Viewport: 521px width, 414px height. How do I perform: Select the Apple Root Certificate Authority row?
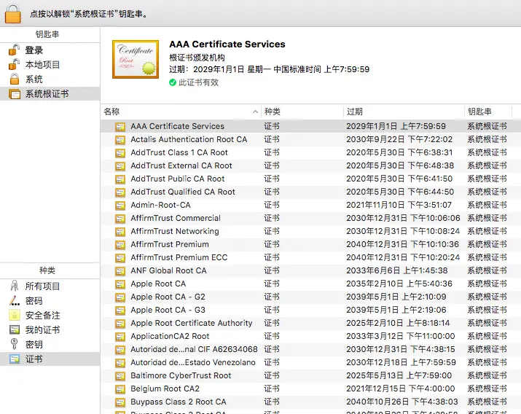tap(310, 323)
